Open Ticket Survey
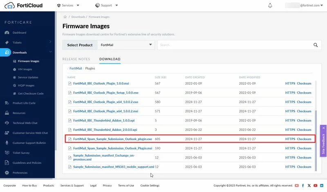 [21, 153]
